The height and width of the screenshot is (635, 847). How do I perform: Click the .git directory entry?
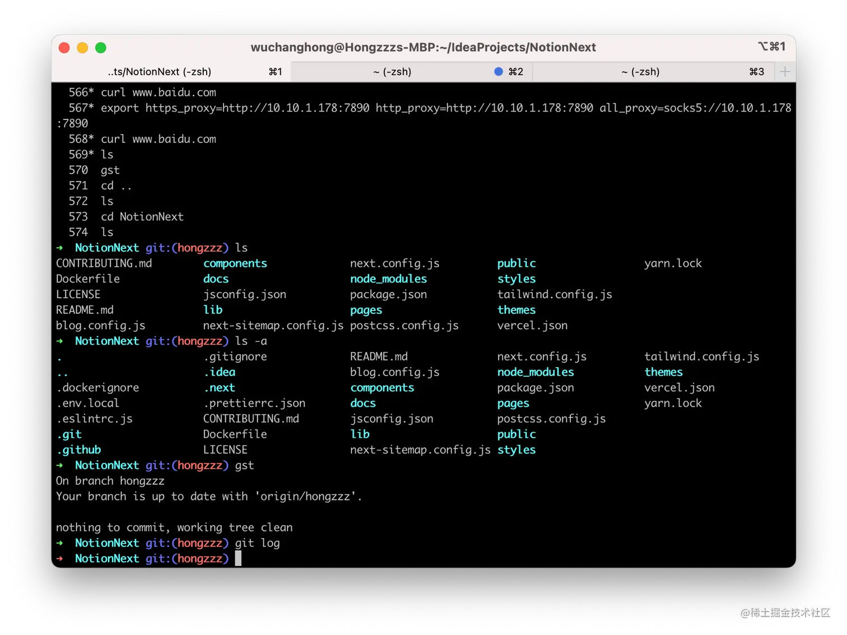69,434
